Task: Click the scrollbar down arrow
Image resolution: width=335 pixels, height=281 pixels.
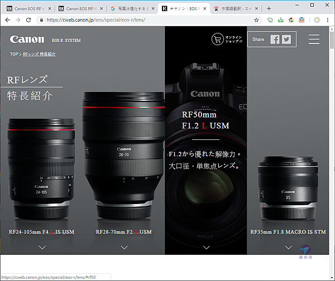Action: click(x=332, y=278)
